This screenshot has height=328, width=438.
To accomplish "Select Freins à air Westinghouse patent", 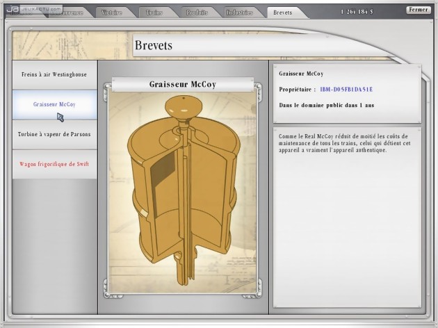I will (x=54, y=74).
